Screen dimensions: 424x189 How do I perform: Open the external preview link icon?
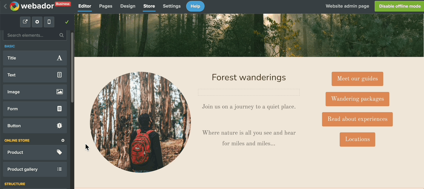click(x=25, y=22)
